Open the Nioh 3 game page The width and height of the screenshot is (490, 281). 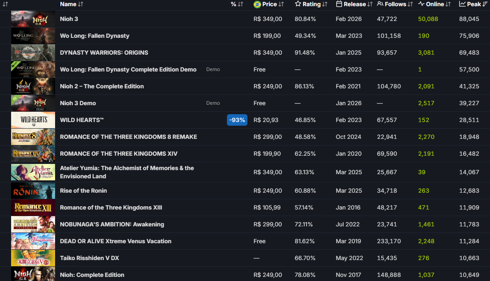(69, 19)
